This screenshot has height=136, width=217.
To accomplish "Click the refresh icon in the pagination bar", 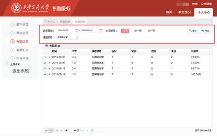I will 92,130.
